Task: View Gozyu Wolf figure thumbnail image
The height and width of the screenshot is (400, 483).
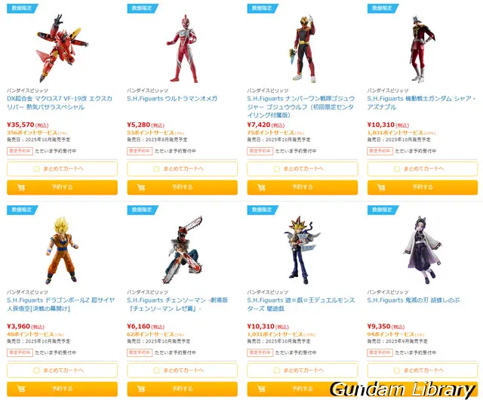Action: tap(303, 48)
